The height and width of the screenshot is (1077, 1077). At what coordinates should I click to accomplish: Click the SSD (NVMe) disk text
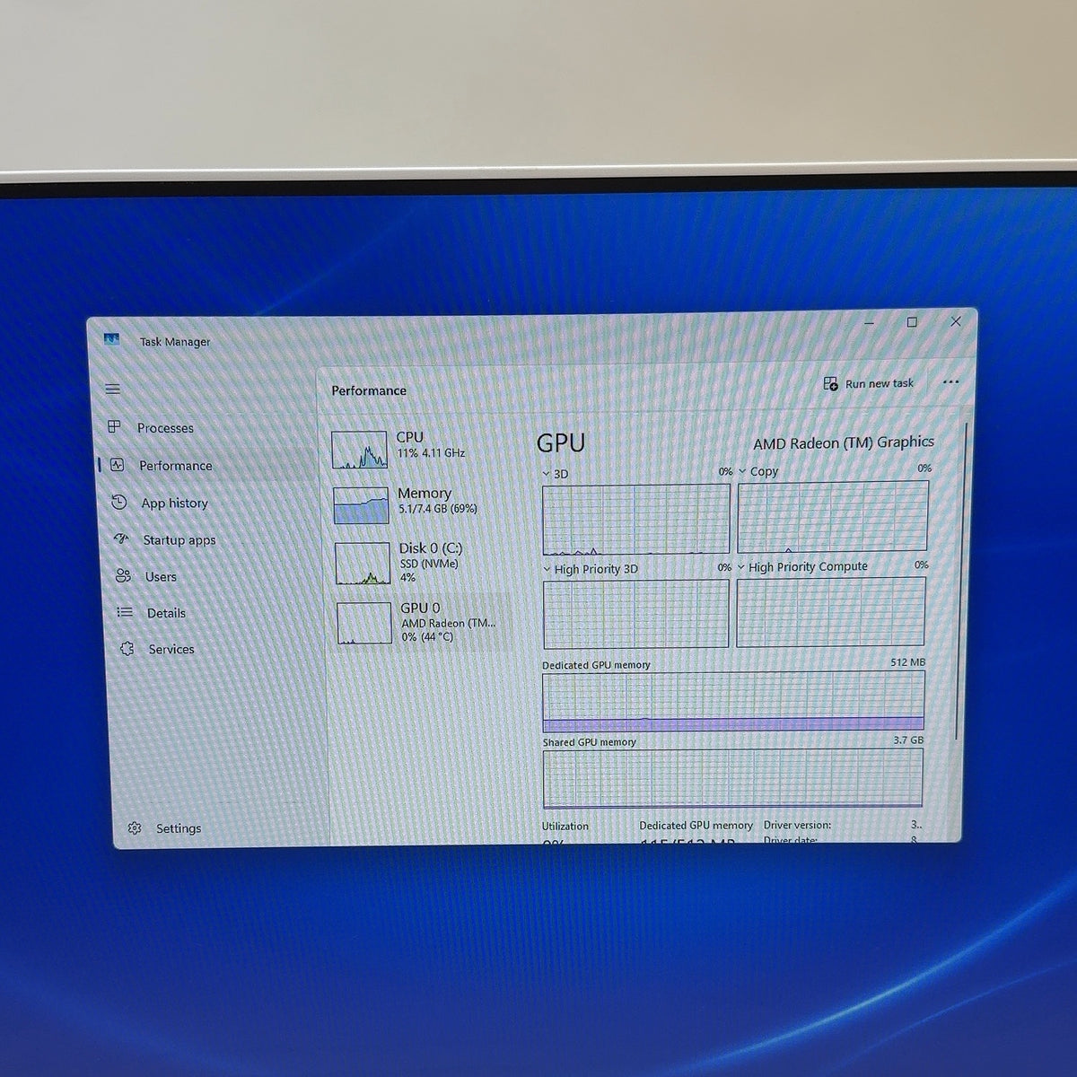coord(429,564)
